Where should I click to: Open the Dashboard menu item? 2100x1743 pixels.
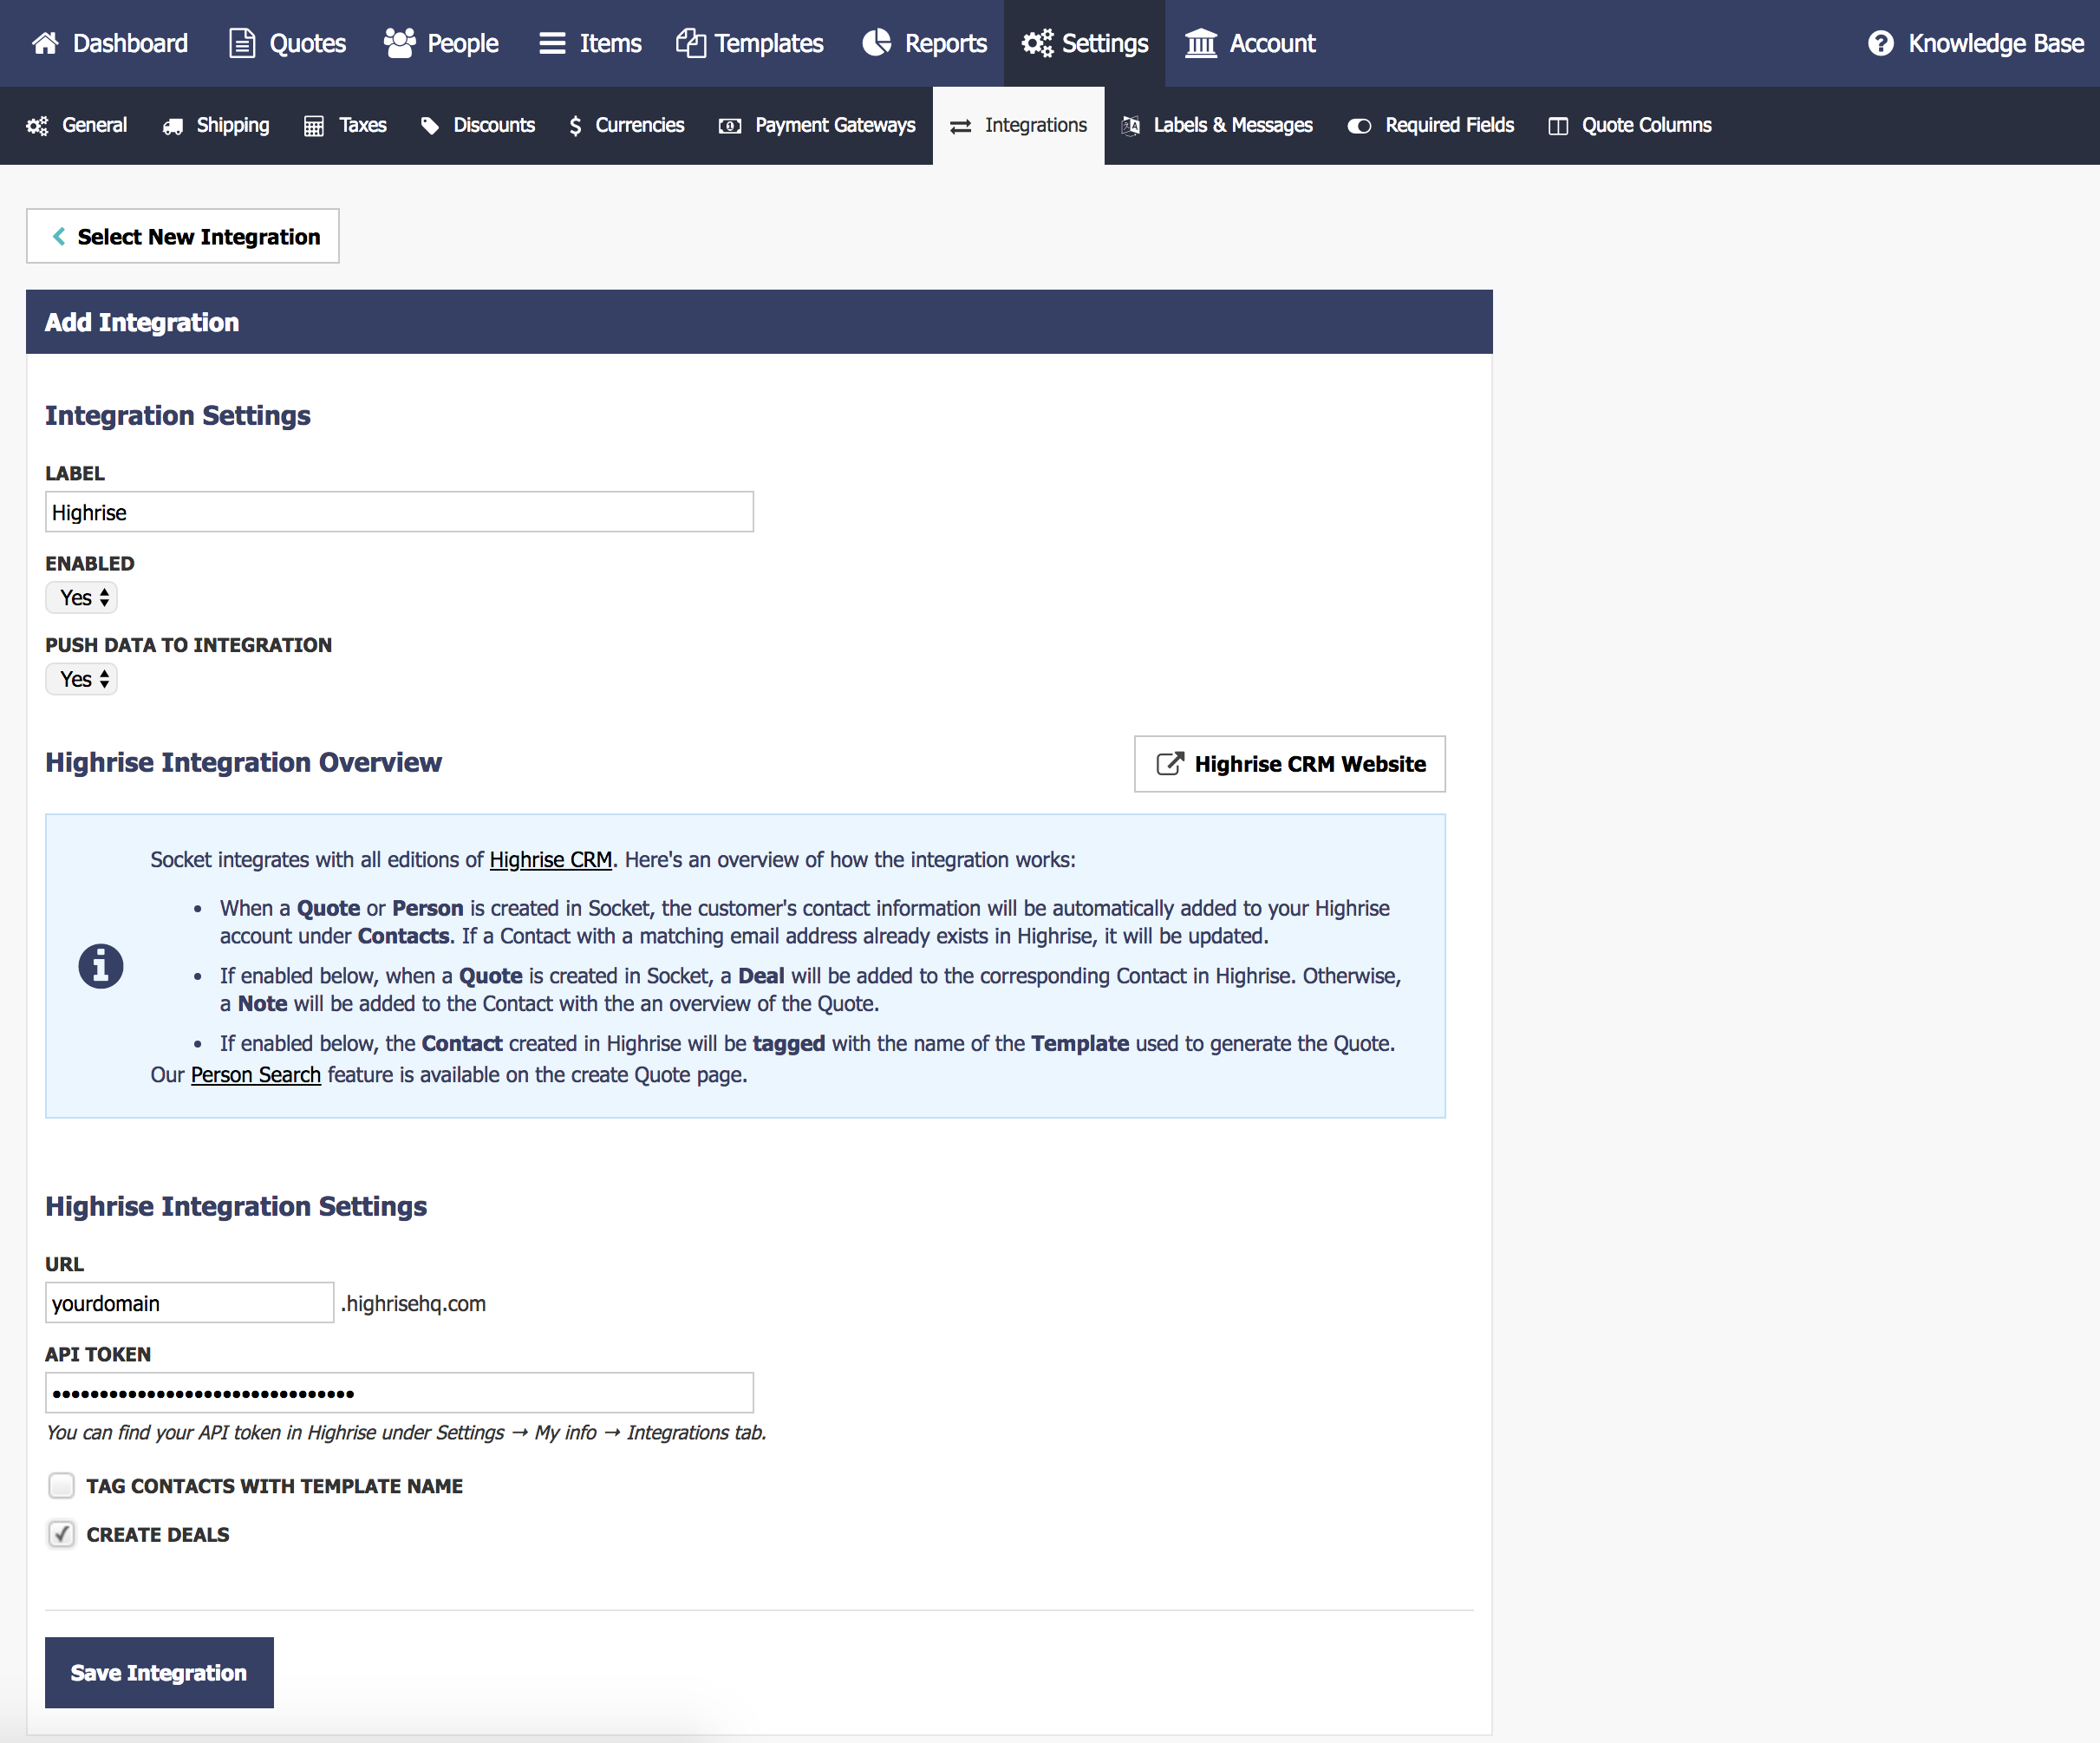coord(110,43)
